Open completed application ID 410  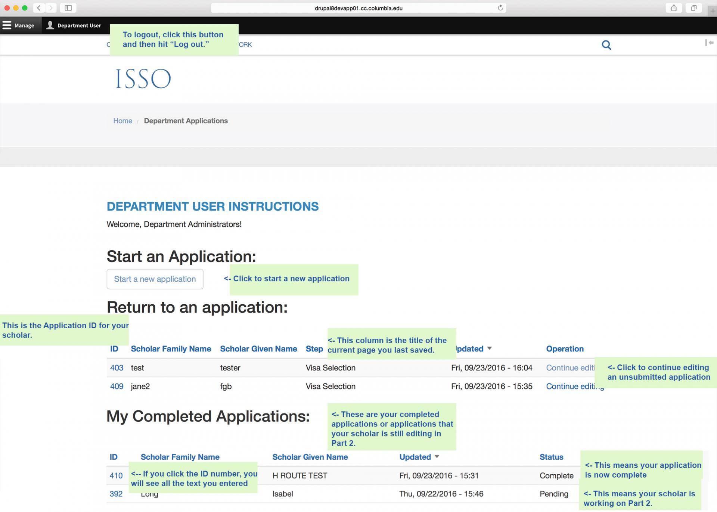[x=116, y=475]
